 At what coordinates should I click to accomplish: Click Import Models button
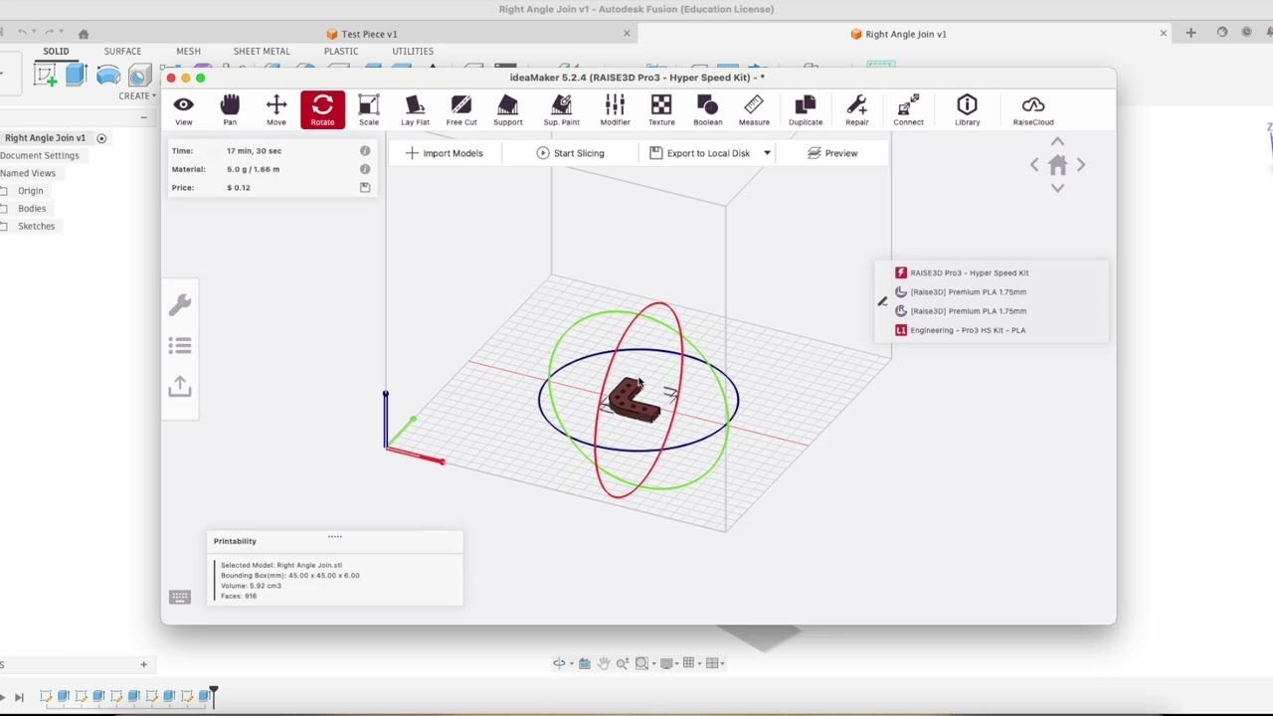[x=444, y=153]
